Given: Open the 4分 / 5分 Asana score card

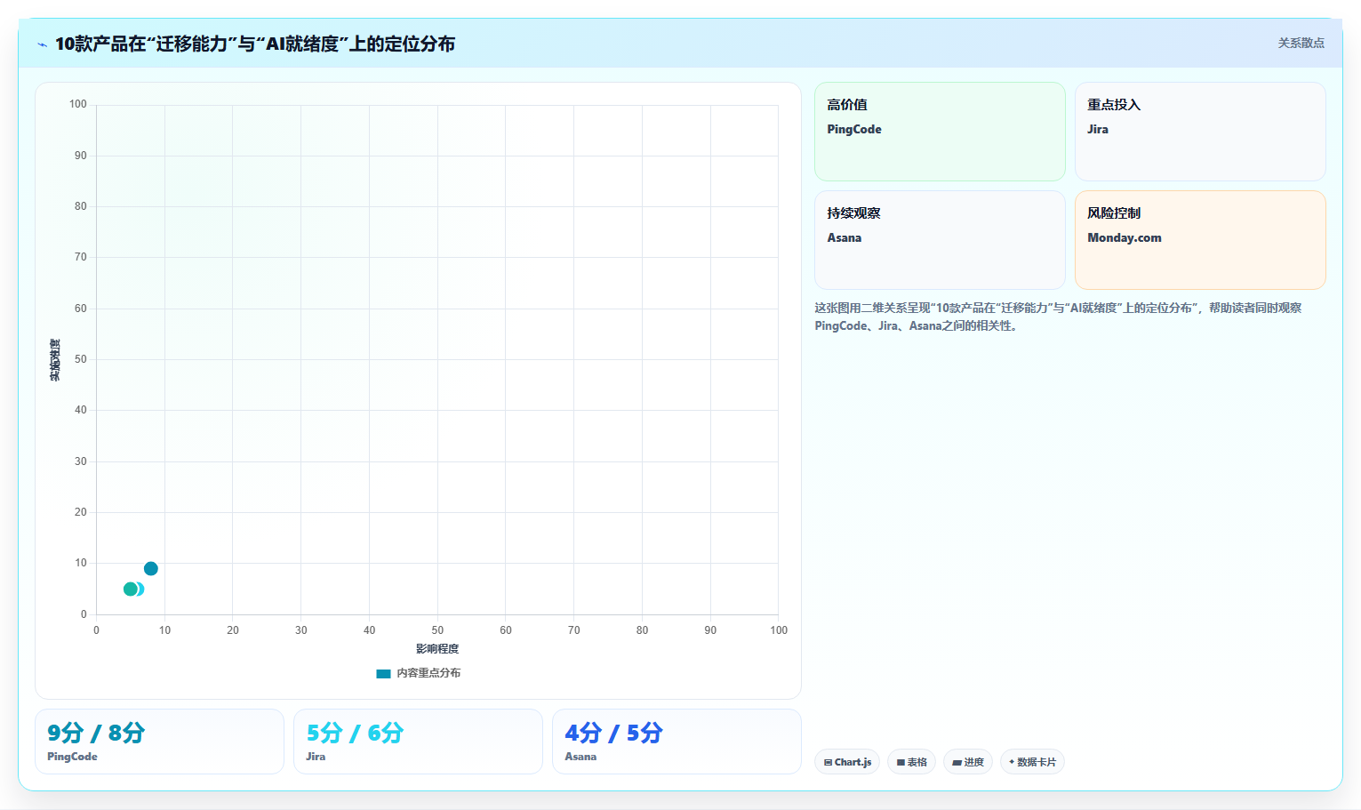Looking at the screenshot, I should (x=676, y=742).
